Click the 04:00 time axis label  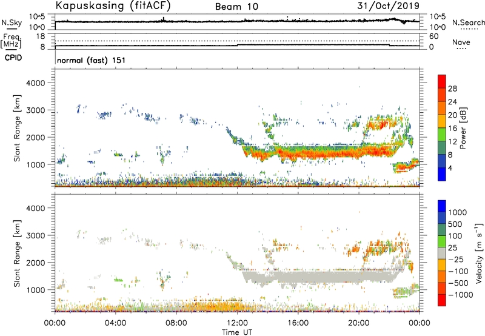[115, 323]
